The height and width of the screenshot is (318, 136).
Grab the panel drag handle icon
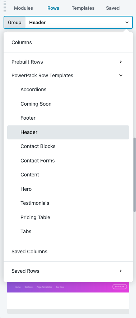[x=5, y=7]
